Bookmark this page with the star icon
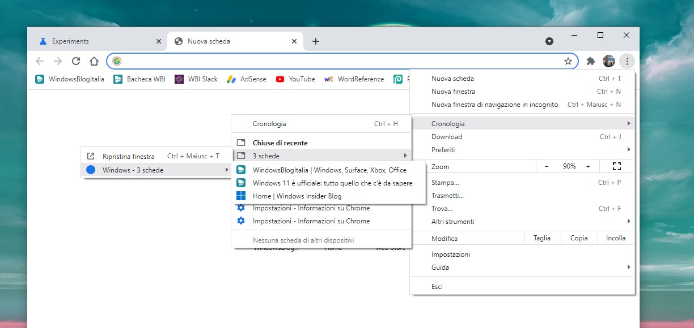 click(x=568, y=61)
